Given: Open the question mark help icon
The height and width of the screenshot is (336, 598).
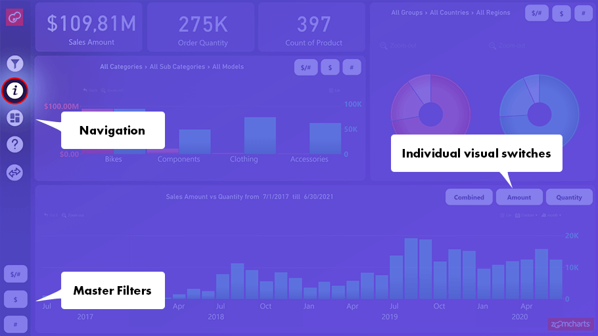Looking at the screenshot, I should [x=15, y=144].
